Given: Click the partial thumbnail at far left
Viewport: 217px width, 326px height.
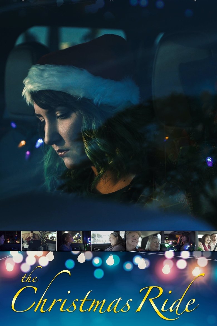Looking at the screenshot, I should 10,241.
